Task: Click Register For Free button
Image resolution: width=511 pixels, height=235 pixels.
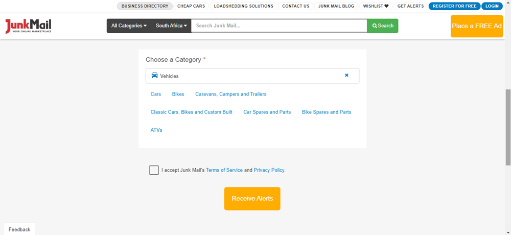Action: 454,6
